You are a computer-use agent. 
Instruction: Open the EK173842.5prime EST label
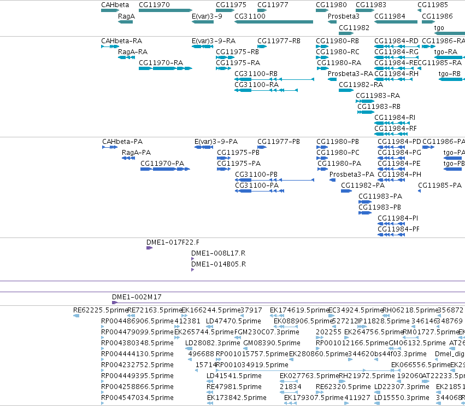point(237,397)
